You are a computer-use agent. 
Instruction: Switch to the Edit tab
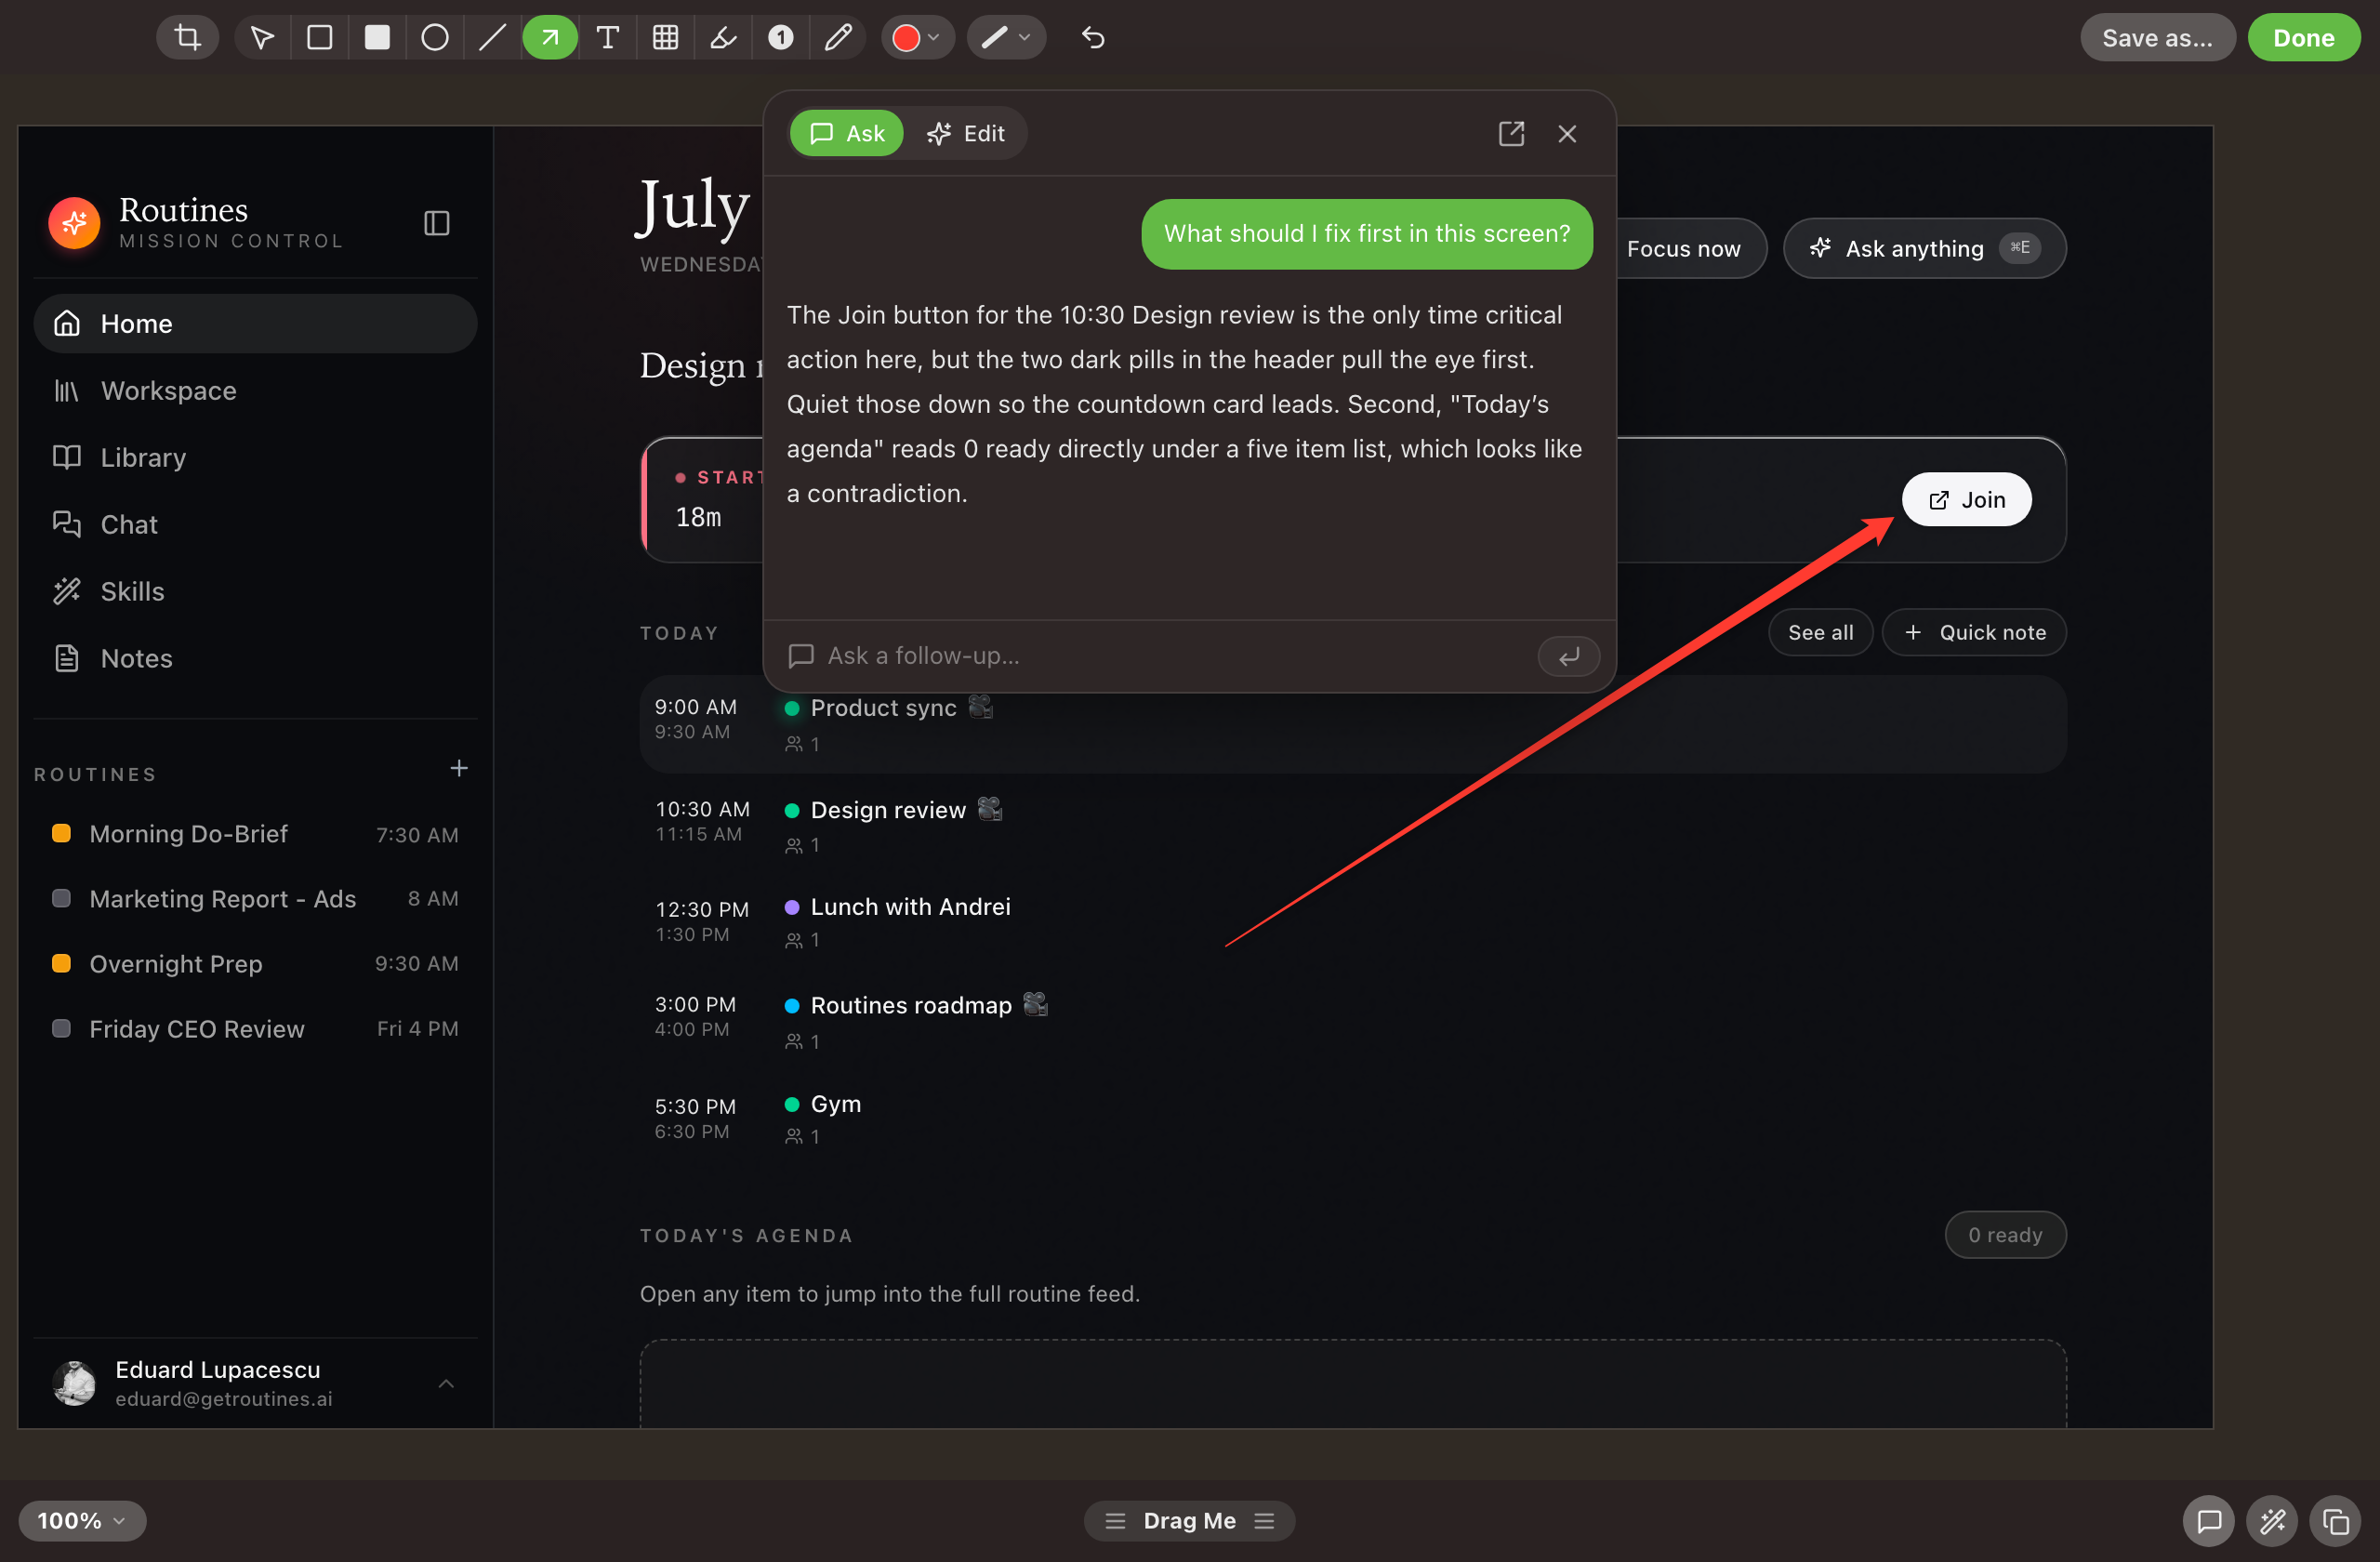click(x=965, y=133)
